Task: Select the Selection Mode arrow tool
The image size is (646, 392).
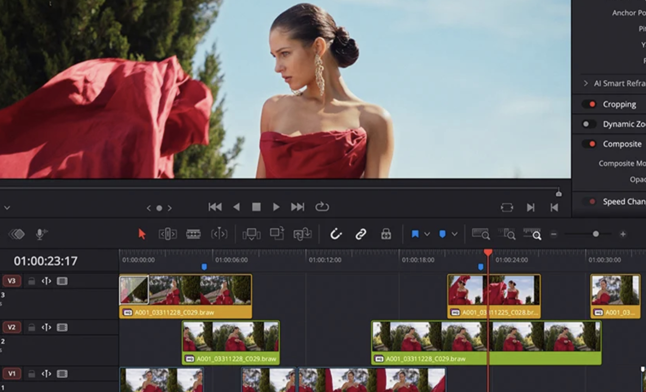Action: pyautogui.click(x=142, y=234)
